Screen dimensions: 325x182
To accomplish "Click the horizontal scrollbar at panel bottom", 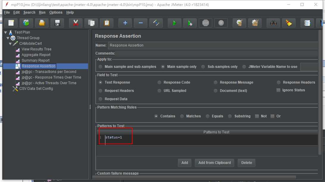I will click(x=194, y=177).
